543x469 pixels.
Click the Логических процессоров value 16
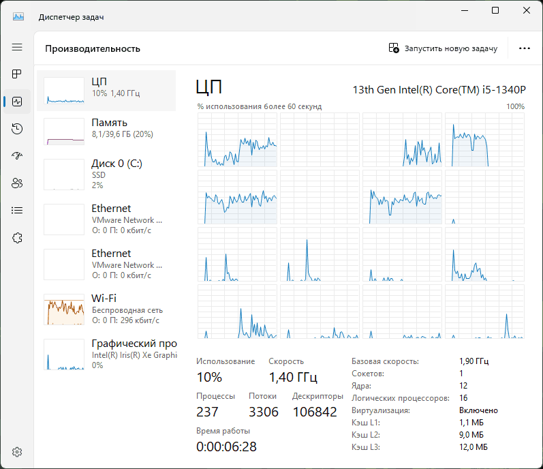[x=463, y=398]
